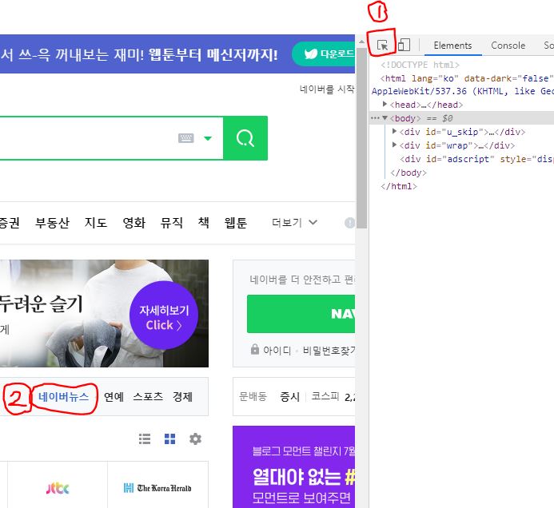Open the 블로그 모먼트 챌린지 purple ad banner

[294, 467]
